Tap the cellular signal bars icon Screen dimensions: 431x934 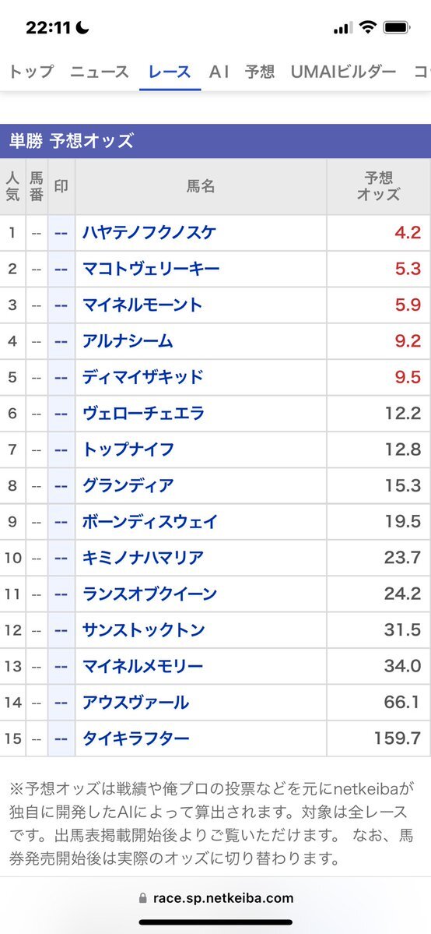pyautogui.click(x=343, y=28)
